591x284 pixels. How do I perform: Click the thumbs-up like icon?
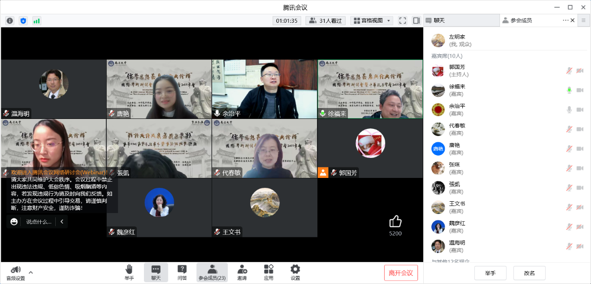pyautogui.click(x=396, y=221)
